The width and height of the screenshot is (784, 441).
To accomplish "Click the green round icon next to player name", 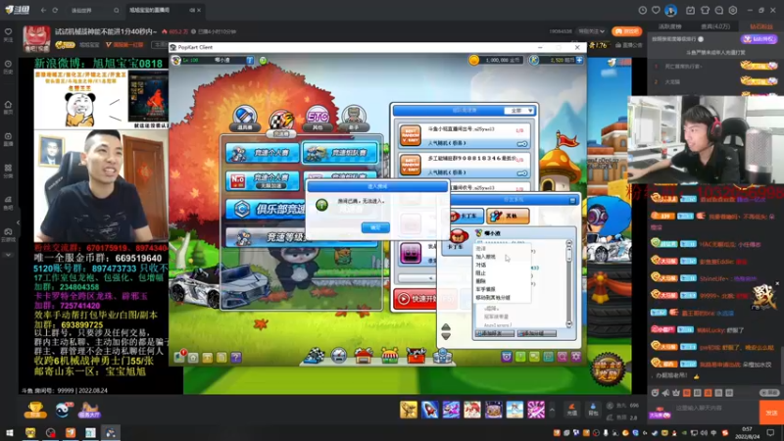I will click(x=263, y=61).
